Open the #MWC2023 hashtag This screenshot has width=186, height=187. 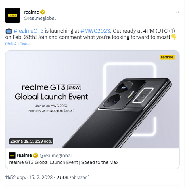tap(95, 31)
